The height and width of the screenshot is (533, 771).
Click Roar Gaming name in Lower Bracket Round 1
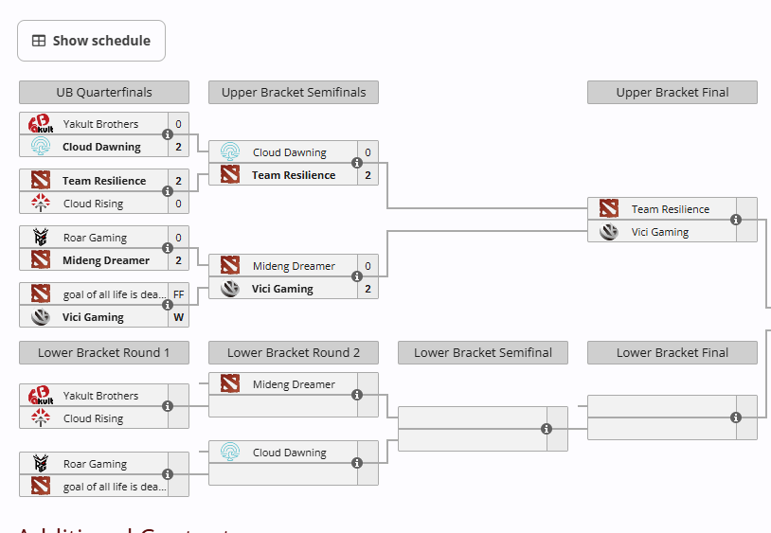[95, 464]
